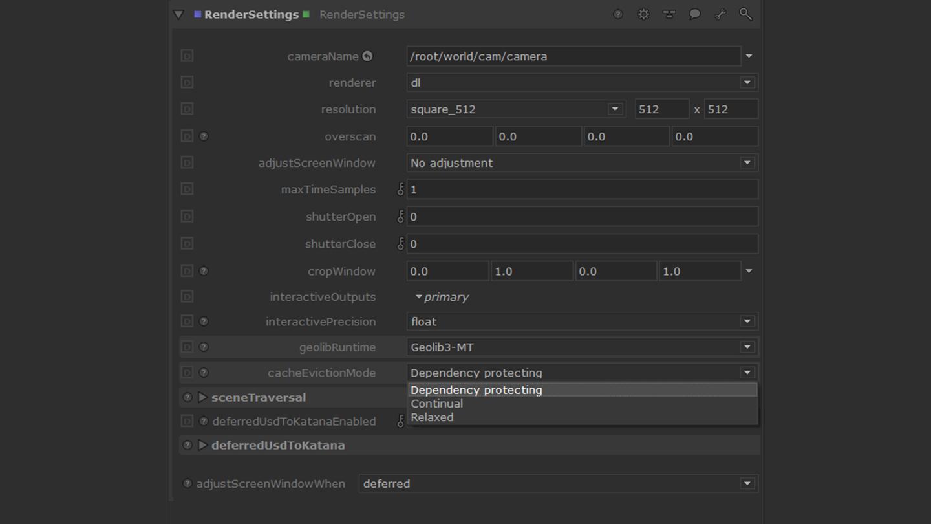Expand the sceneTraversal group
931x524 pixels.
[202, 397]
